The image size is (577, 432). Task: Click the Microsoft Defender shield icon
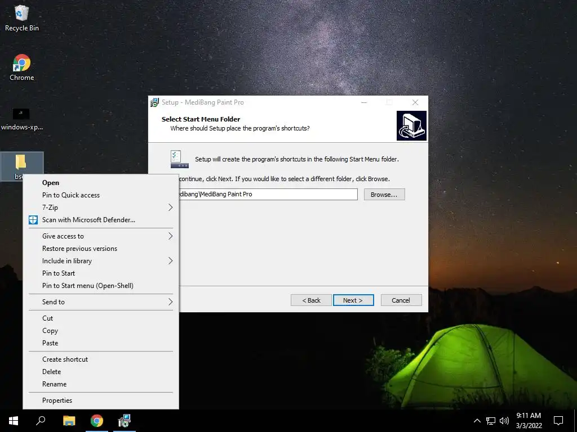[x=33, y=220]
